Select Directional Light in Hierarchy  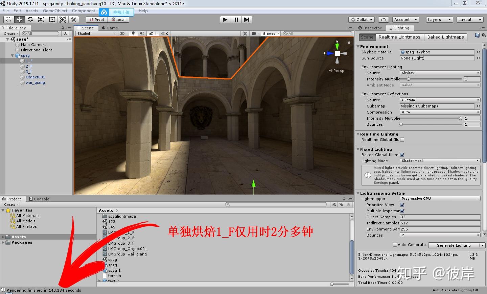click(36, 50)
